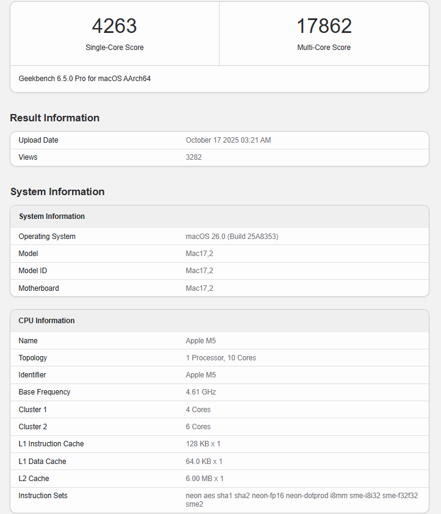Select the '4 Cores' value

click(x=198, y=410)
